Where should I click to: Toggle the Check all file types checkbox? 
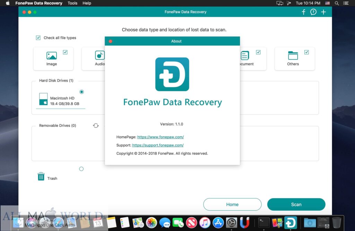(x=38, y=38)
